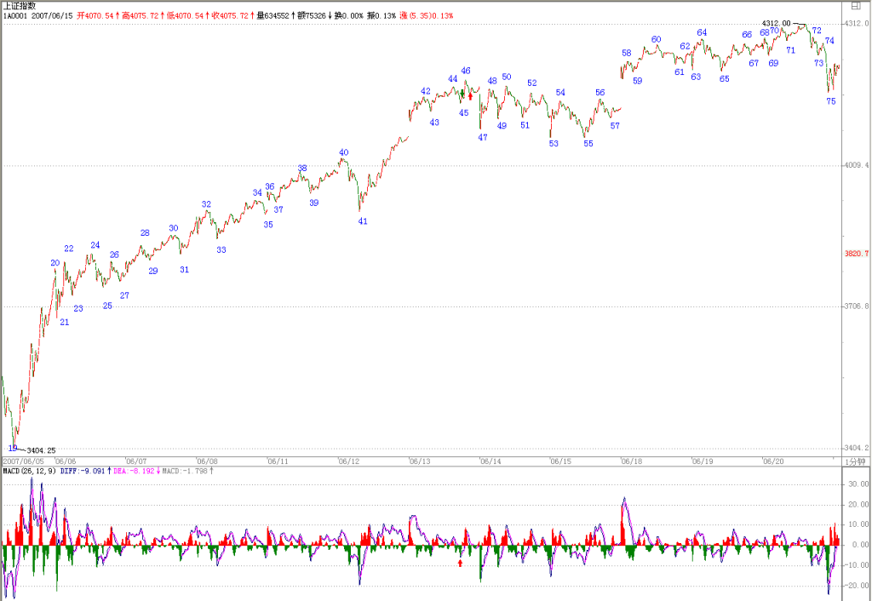Click the 1A0001 stock code in header
Screen dimensions: 872x601
pos(15,15)
